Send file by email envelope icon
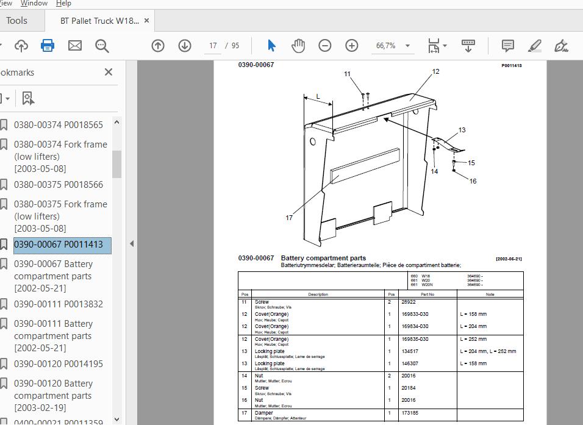 (75, 46)
